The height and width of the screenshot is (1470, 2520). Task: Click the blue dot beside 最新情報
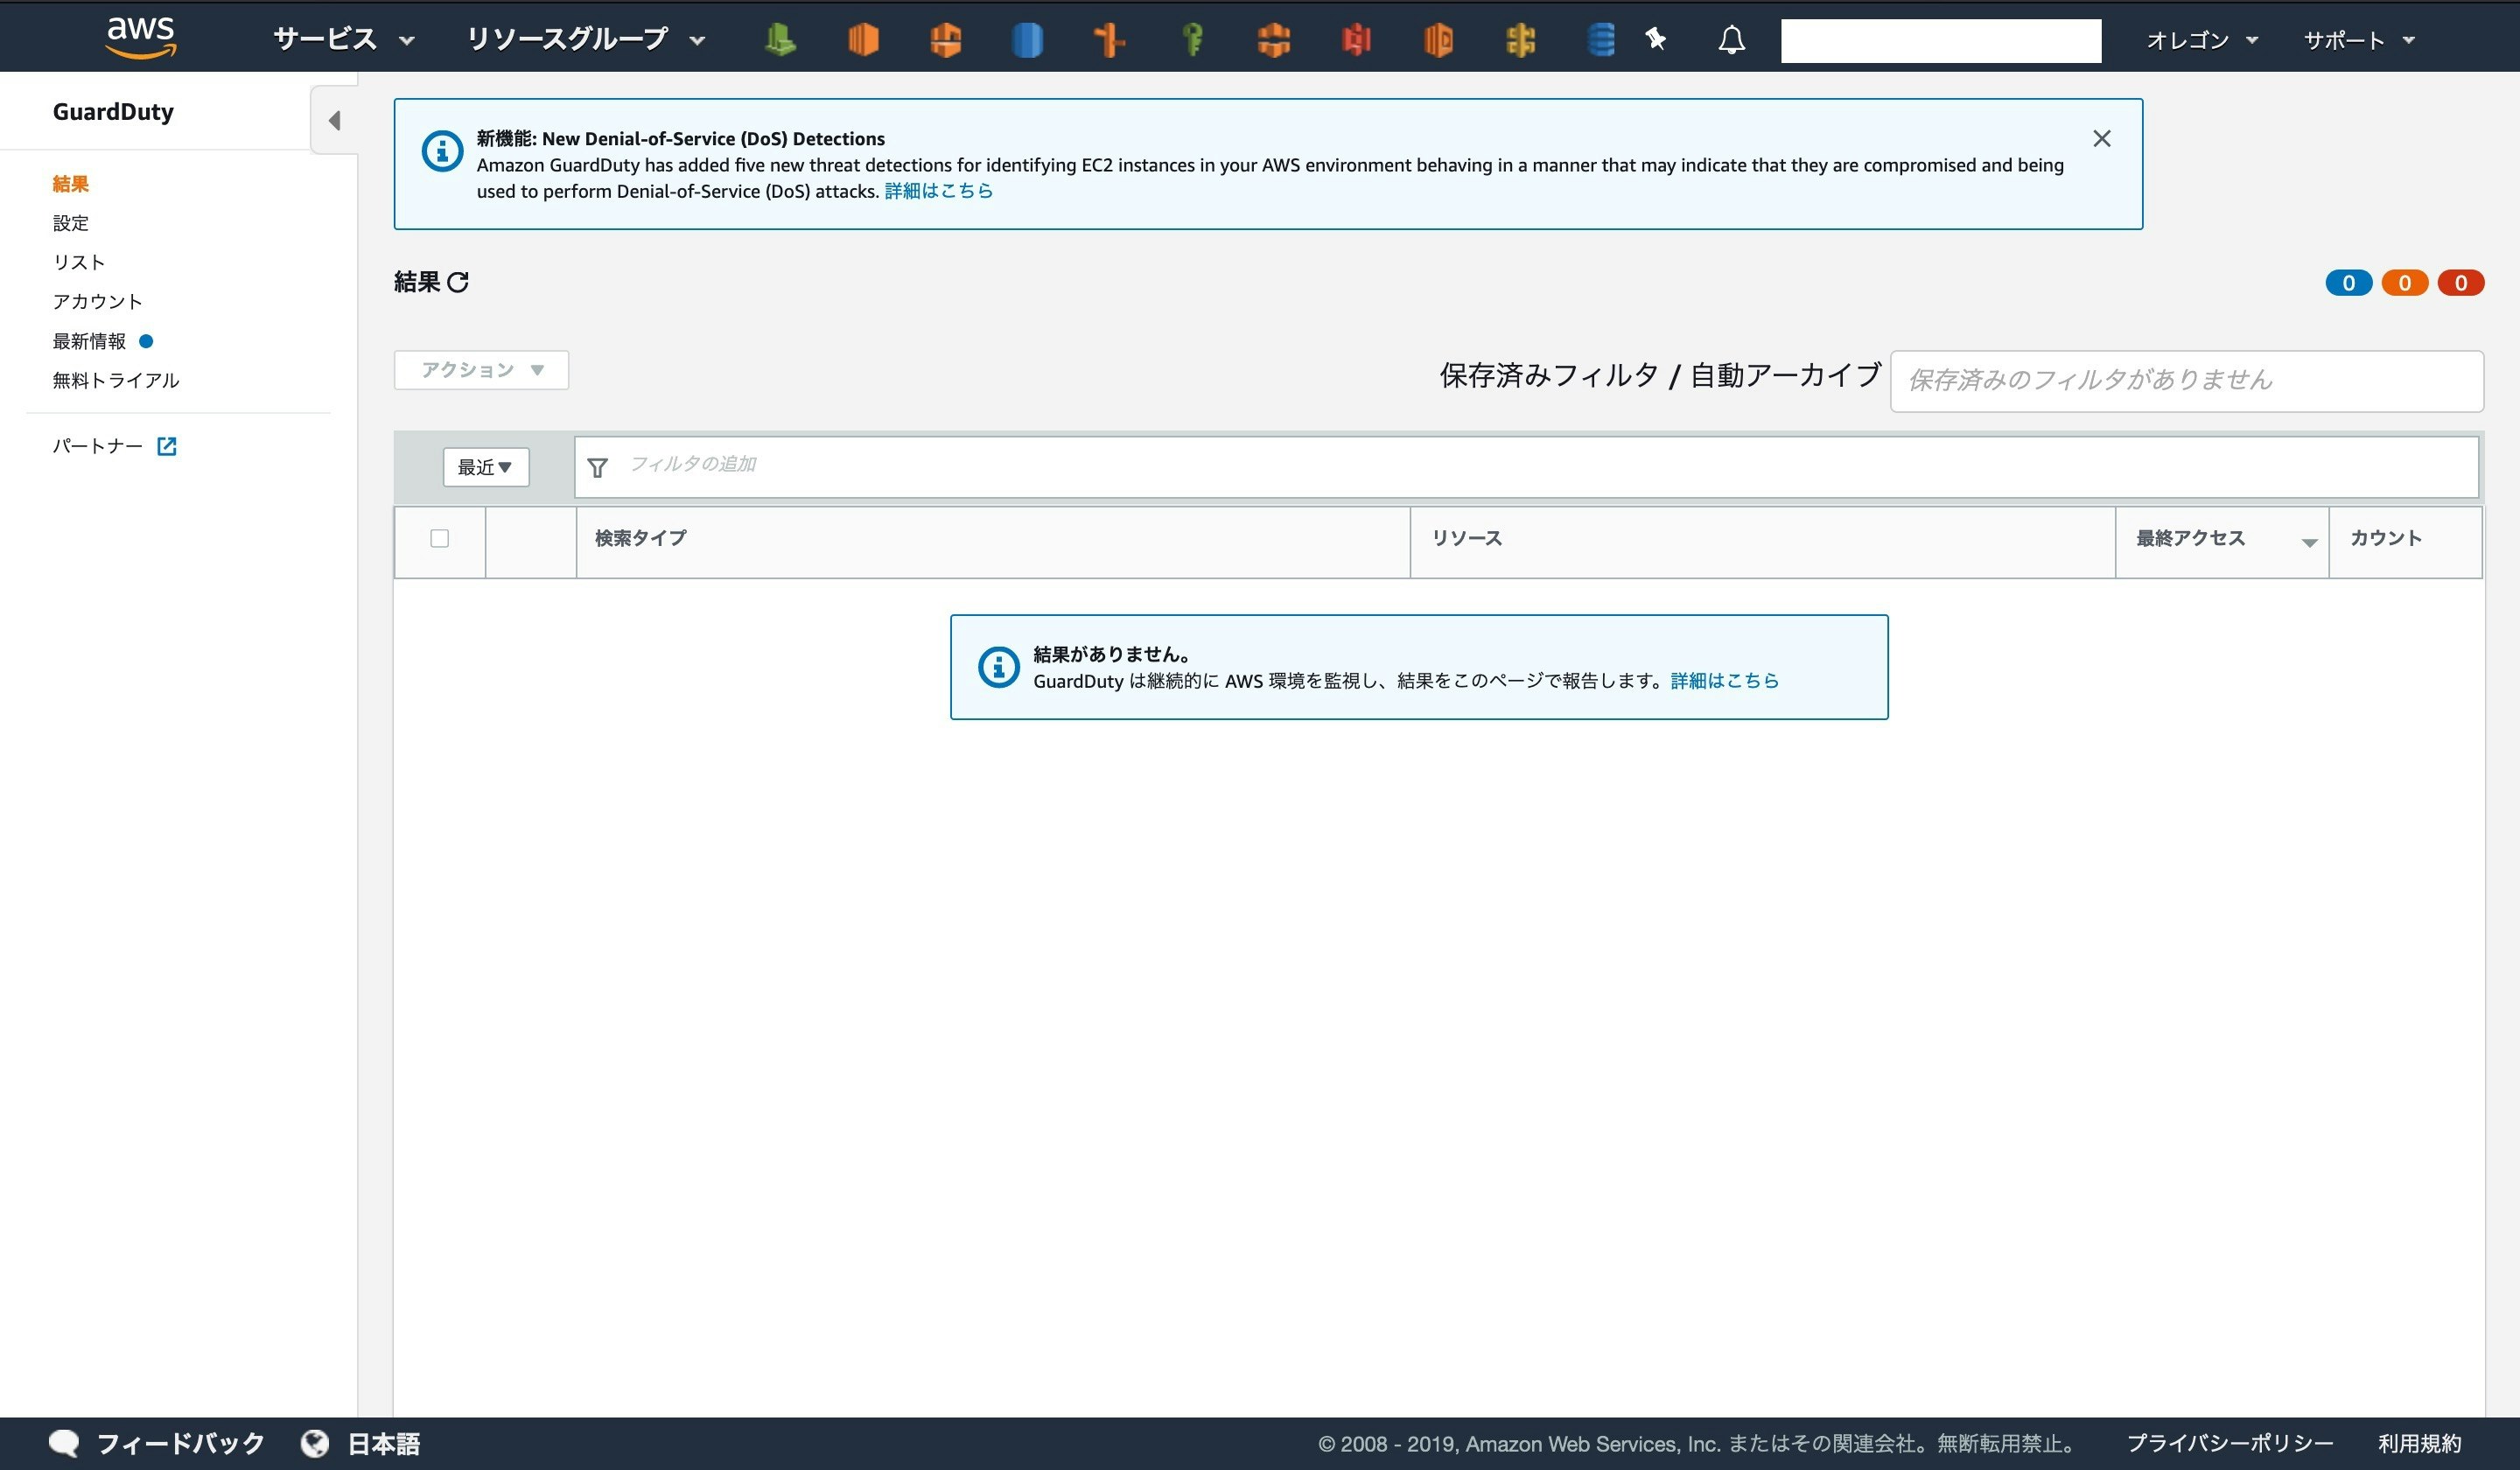[146, 341]
